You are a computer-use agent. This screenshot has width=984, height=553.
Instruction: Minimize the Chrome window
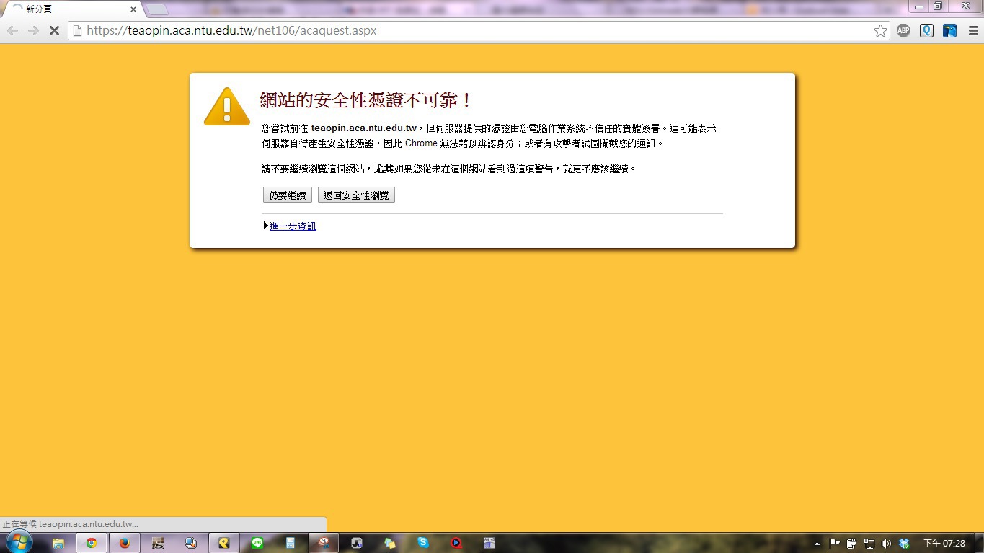pyautogui.click(x=919, y=6)
